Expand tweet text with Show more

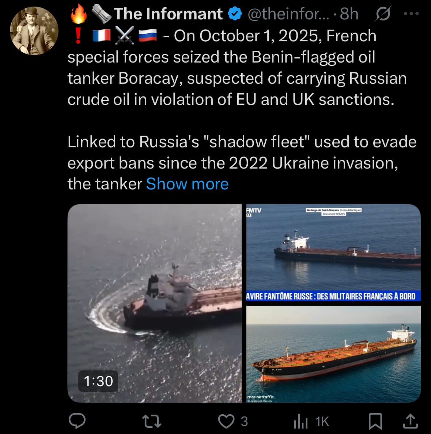click(187, 184)
